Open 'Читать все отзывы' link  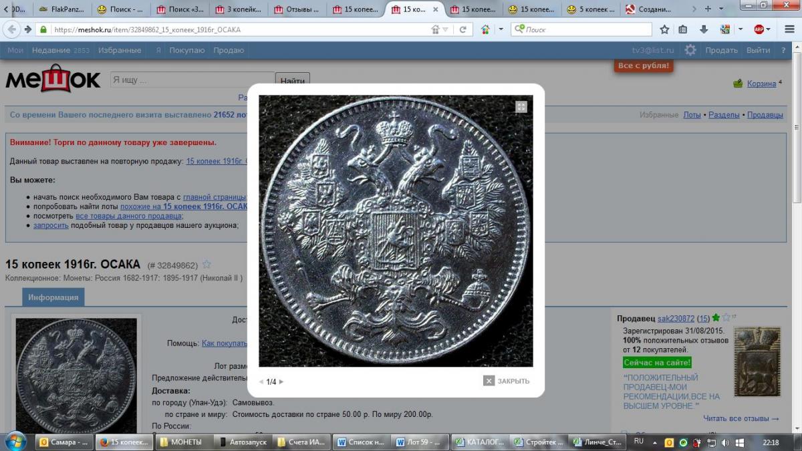click(x=741, y=419)
